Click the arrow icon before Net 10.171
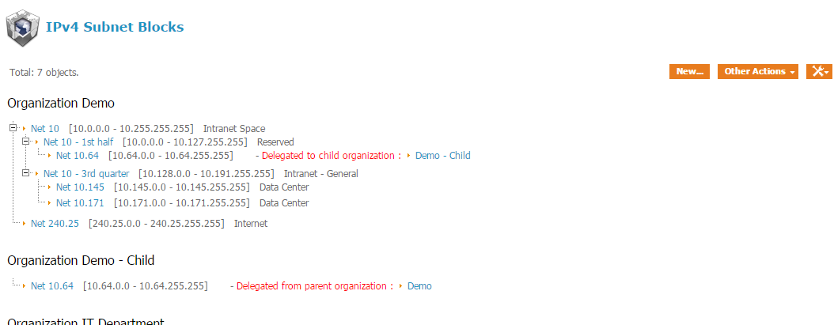The width and height of the screenshot is (834, 325). pyautogui.click(x=50, y=203)
